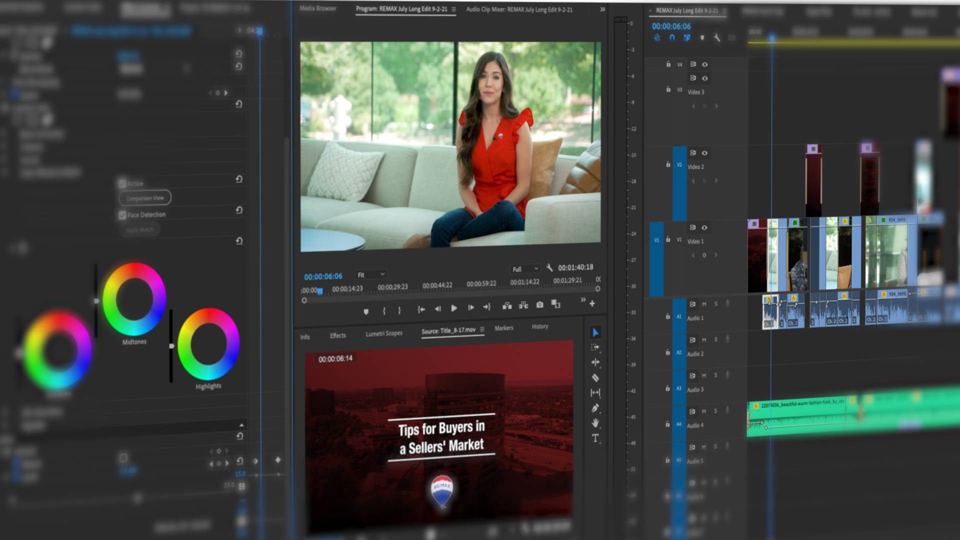Click the Export Frame camera icon
960x540 pixels.
[x=539, y=304]
